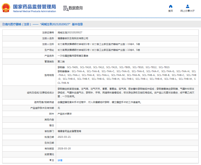Click the 数据查询 label
Viewport: 201px width, 165px height.
pos(76,8)
